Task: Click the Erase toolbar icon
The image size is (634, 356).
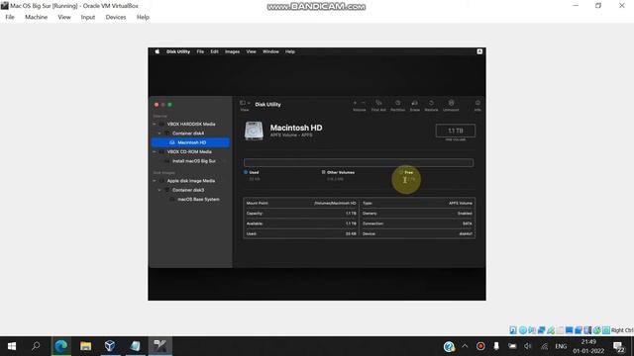Action: [x=414, y=103]
